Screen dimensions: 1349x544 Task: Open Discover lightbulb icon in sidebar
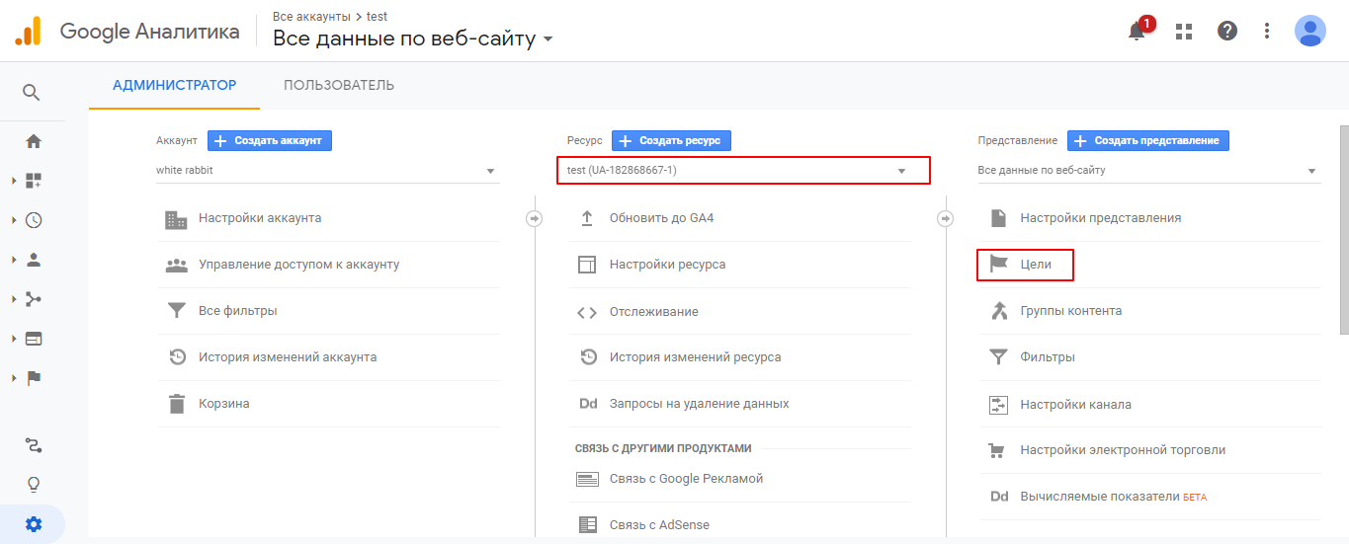pyautogui.click(x=34, y=485)
